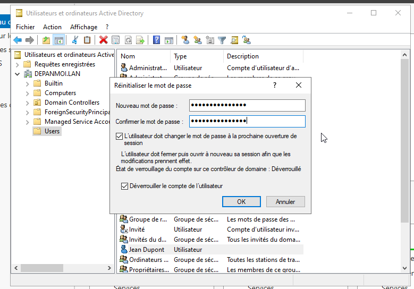Open the blue Help question-mark icon
Viewport: 414px width, 289px height.
click(157, 40)
